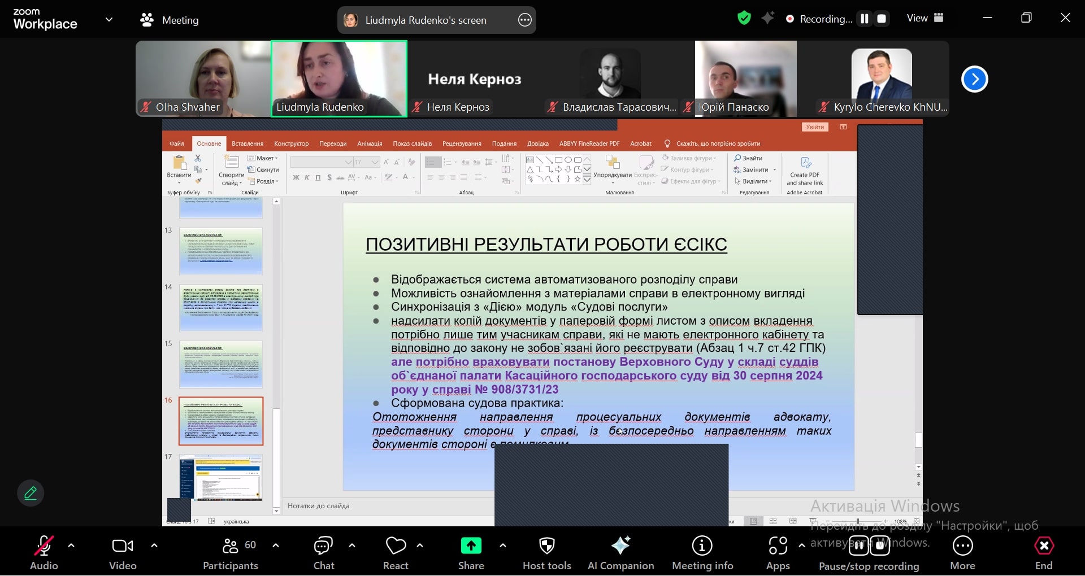Click Замінити replace button
The height and width of the screenshot is (576, 1085).
pyautogui.click(x=754, y=169)
